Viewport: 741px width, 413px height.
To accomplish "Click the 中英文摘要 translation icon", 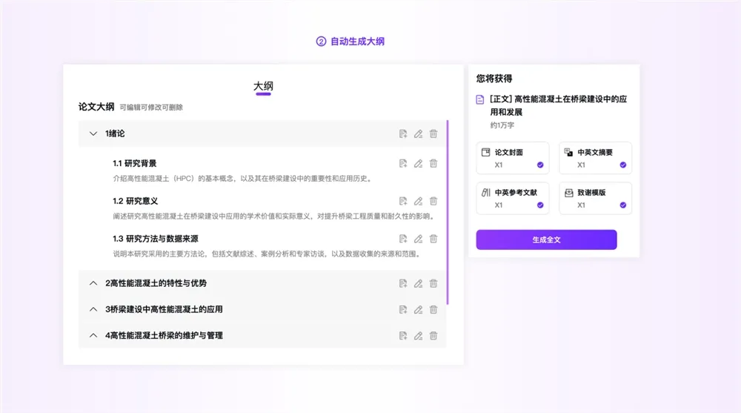I will [x=568, y=152].
